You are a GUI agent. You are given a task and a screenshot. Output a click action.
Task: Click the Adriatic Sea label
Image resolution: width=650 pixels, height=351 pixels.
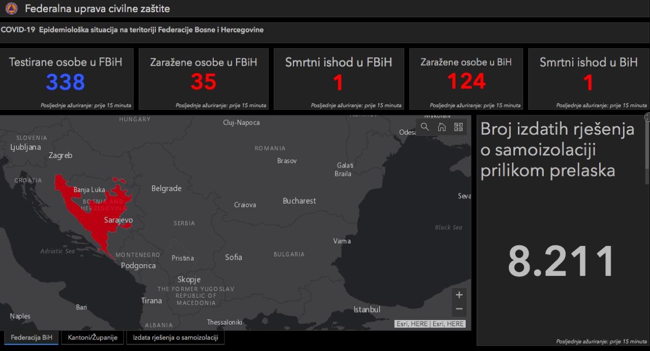[x=57, y=251]
